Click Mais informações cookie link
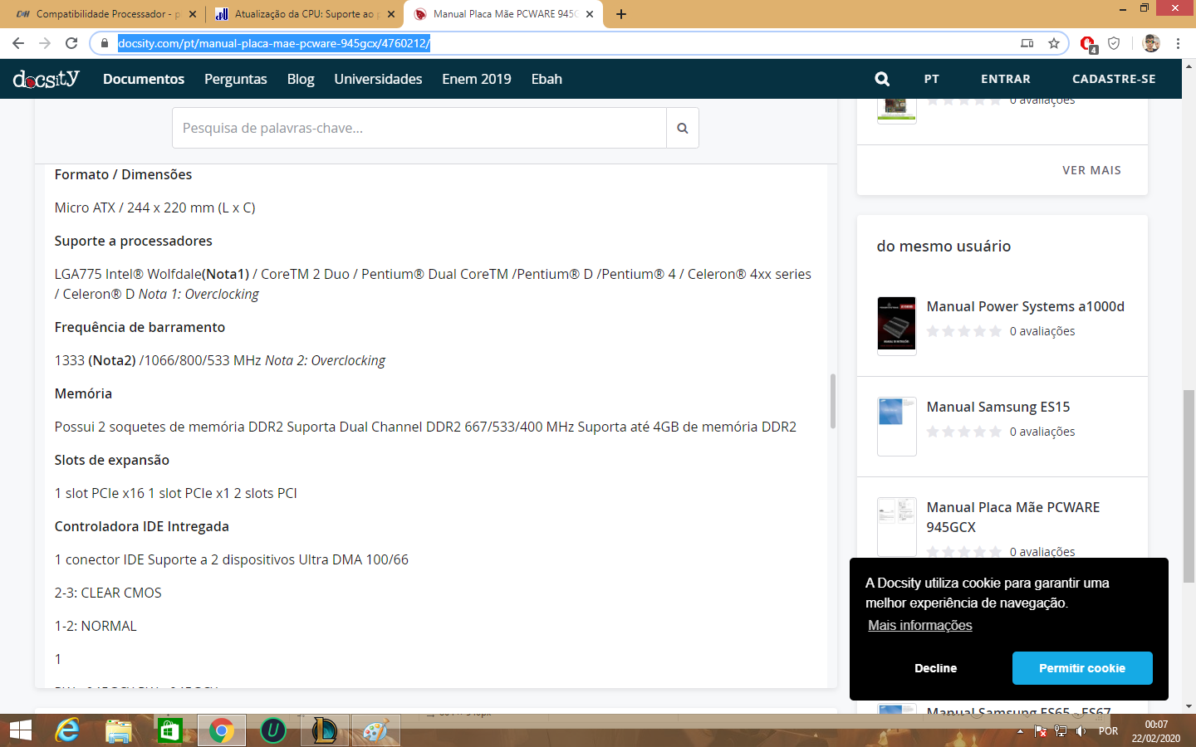The width and height of the screenshot is (1196, 747). coord(920,625)
